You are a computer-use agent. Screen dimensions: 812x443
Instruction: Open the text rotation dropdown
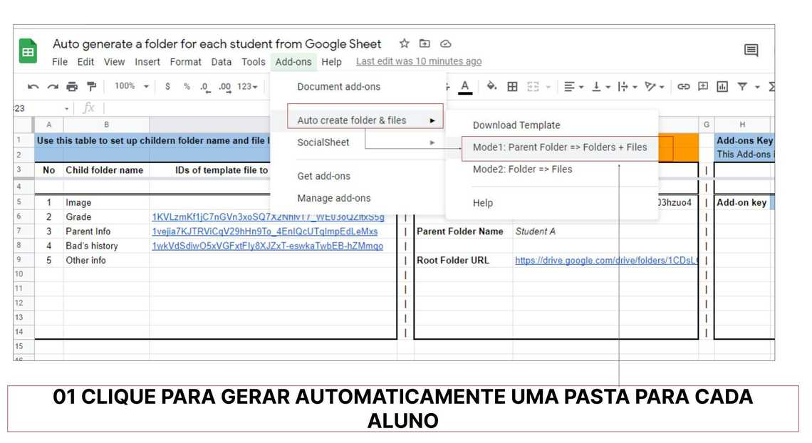tap(654, 86)
